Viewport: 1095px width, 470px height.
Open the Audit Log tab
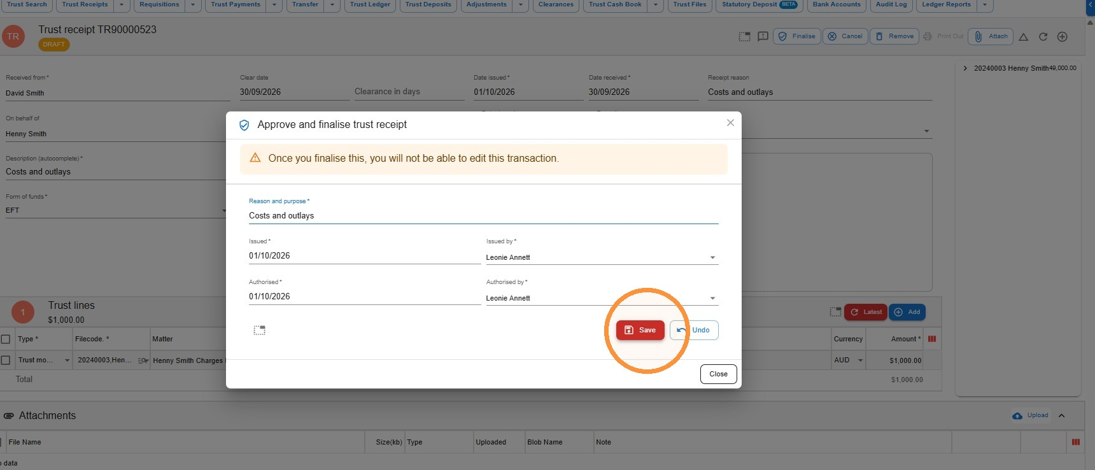tap(891, 4)
